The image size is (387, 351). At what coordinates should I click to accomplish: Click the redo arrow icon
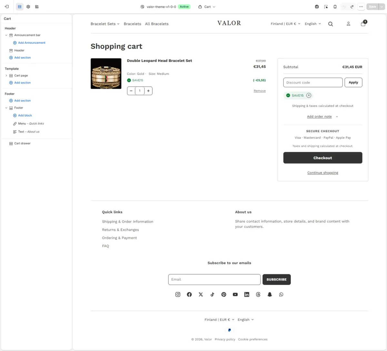(x=352, y=6)
